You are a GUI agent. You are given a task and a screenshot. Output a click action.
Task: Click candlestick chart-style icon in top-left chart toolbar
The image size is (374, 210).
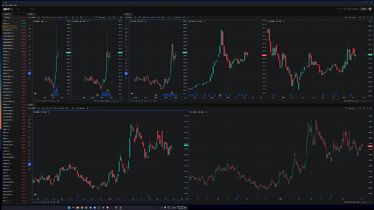[73, 17]
